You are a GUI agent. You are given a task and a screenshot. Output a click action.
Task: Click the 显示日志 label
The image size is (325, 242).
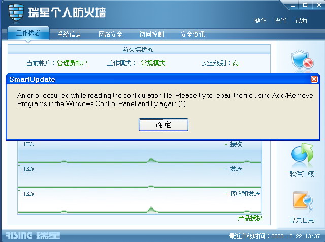302,221
